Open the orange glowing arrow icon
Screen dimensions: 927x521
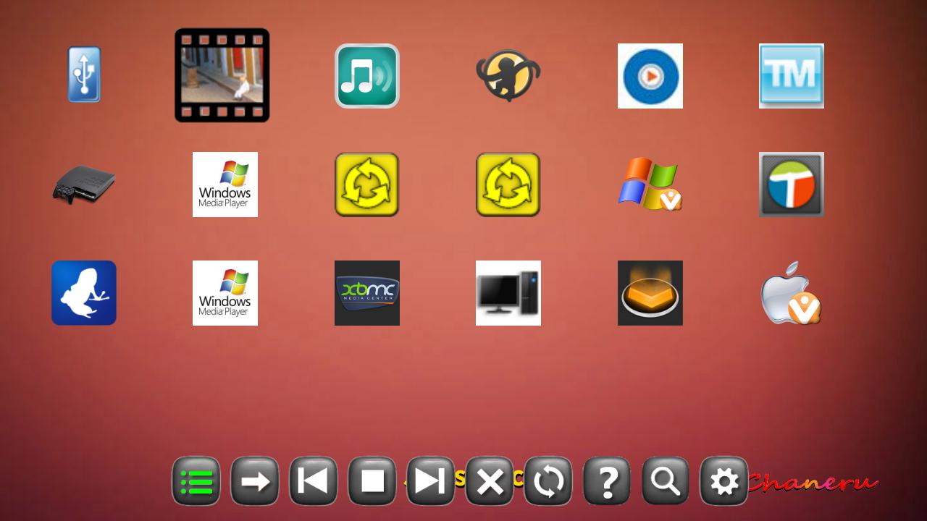point(650,293)
